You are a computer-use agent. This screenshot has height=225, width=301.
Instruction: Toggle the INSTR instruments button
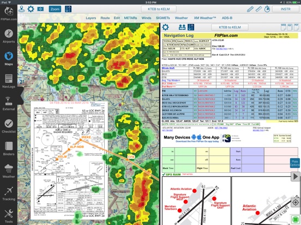285,9
